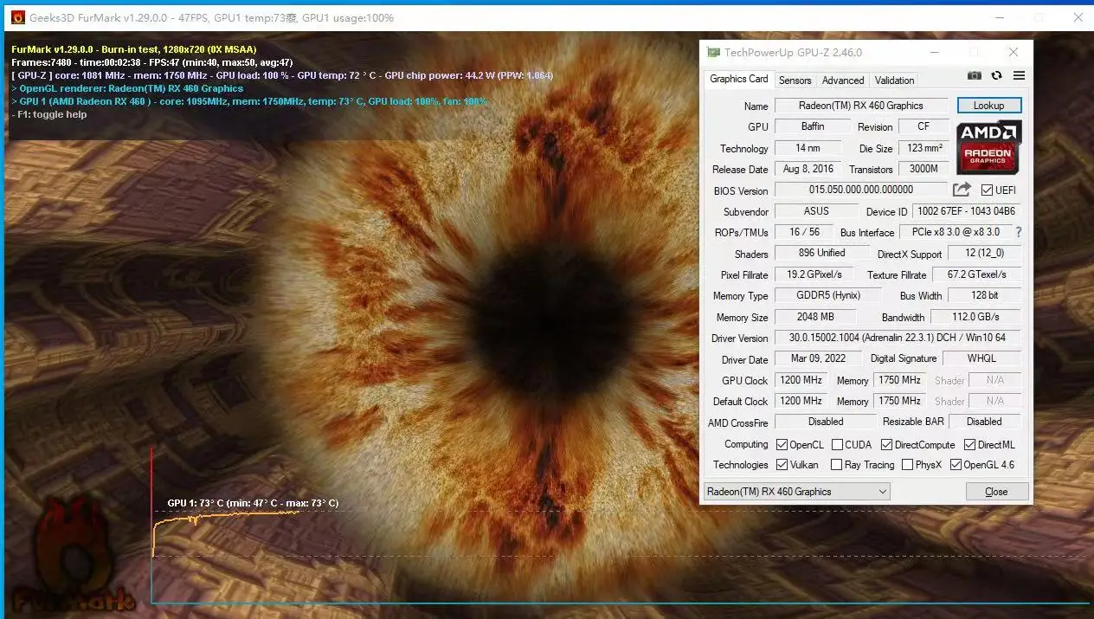Viewport: 1094px width, 619px height.
Task: Click the FurMark title bar icon
Action: (x=17, y=17)
